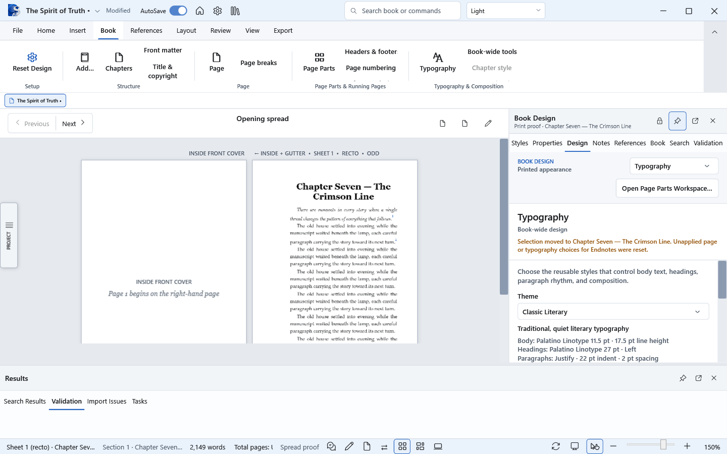
Task: Pin the Results panel
Action: [x=683, y=378]
